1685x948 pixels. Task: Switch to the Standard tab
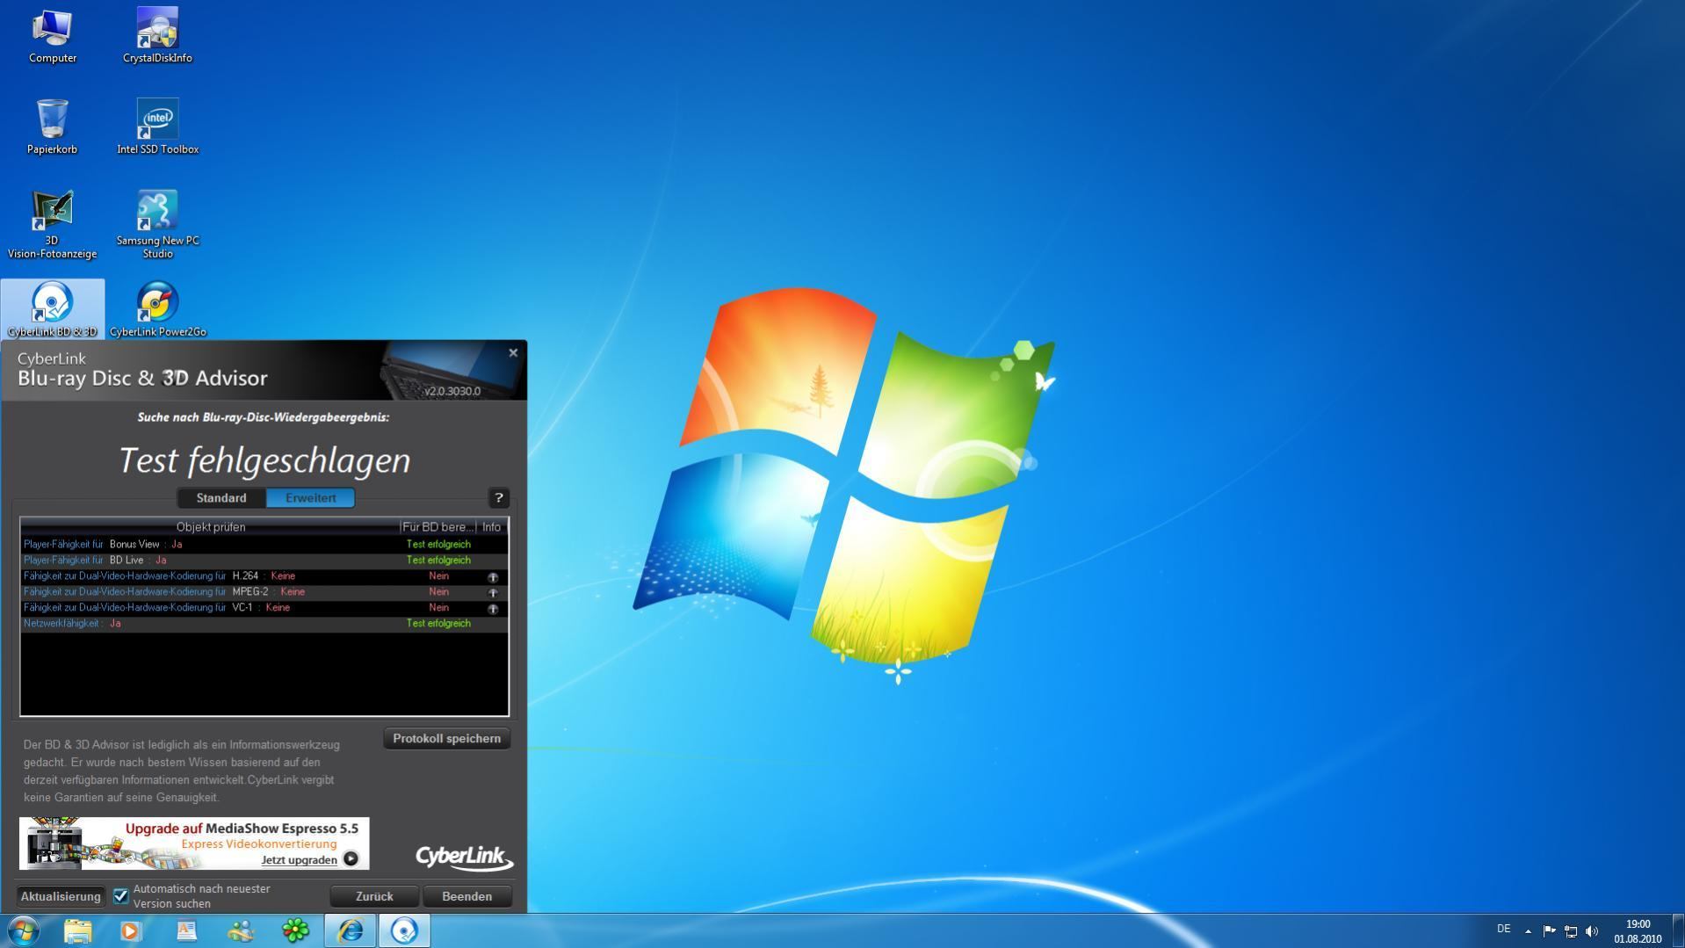coord(221,498)
